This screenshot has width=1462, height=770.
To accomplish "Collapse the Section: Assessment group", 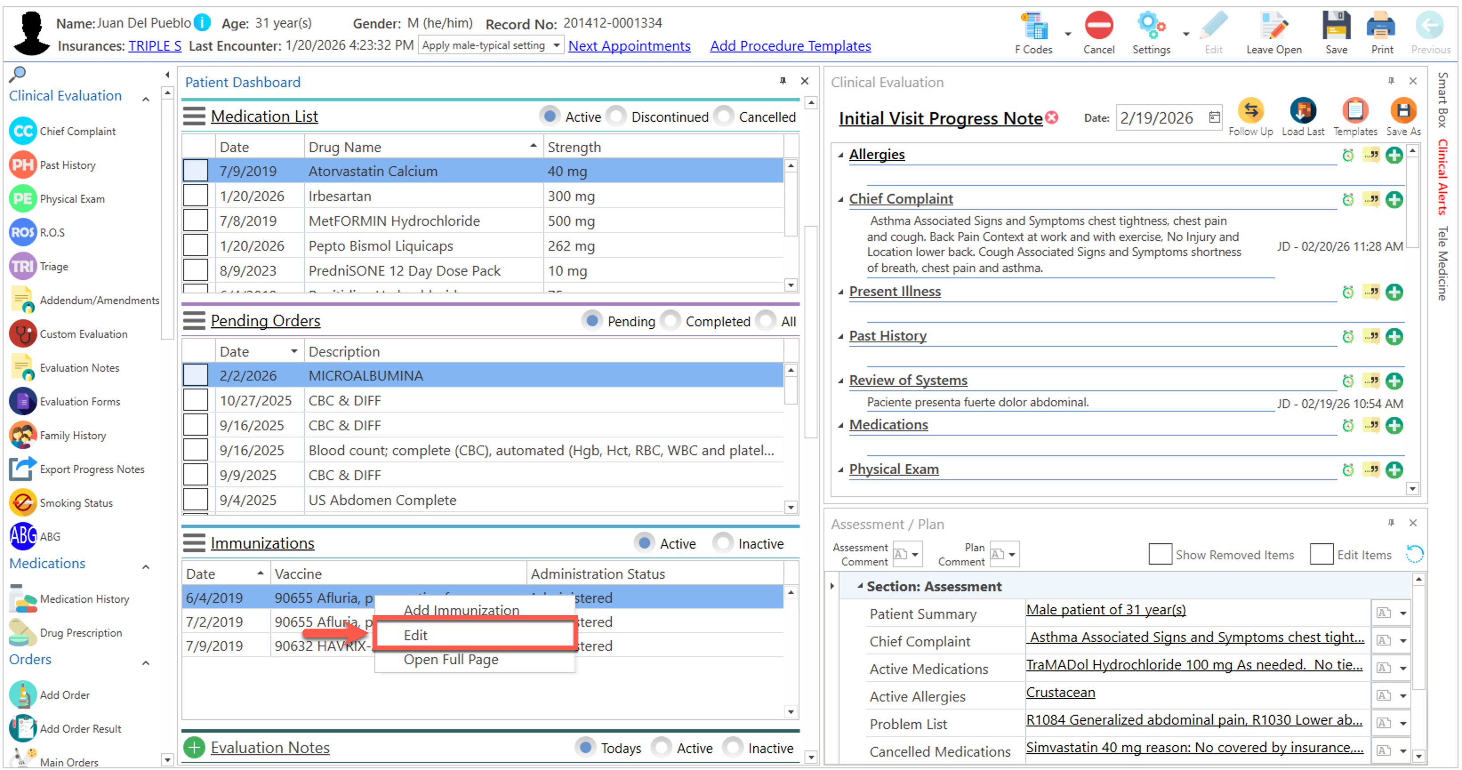I will pyautogui.click(x=860, y=586).
